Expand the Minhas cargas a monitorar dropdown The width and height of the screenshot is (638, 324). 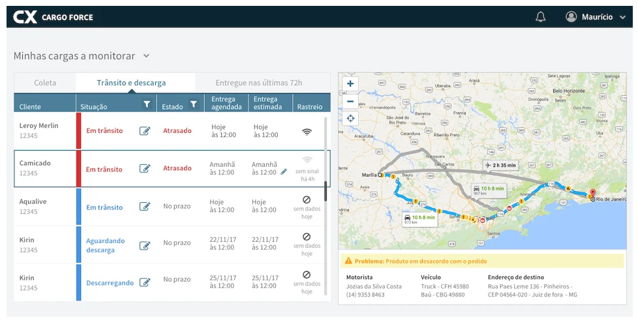147,56
